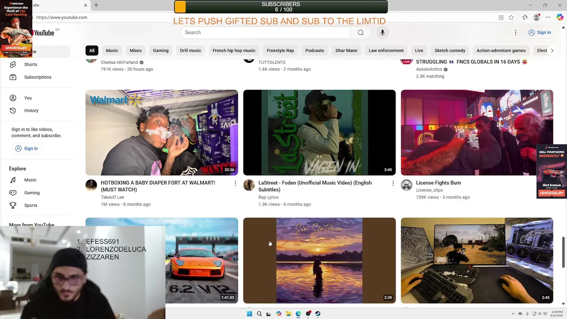Open Takeoff Lee channel avatar

(91, 185)
